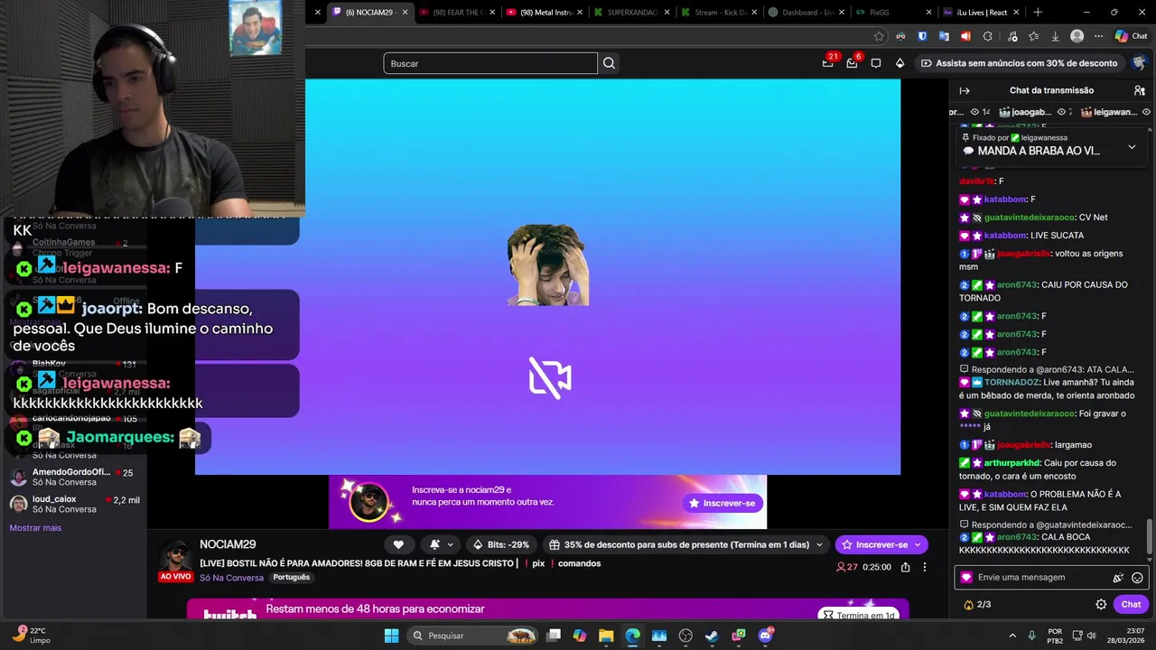Open the browser extensions puzzle icon
Image resolution: width=1156 pixels, height=650 pixels.
pos(987,36)
